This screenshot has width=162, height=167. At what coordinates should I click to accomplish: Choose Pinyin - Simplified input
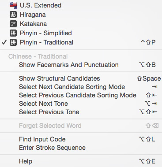click(81, 33)
